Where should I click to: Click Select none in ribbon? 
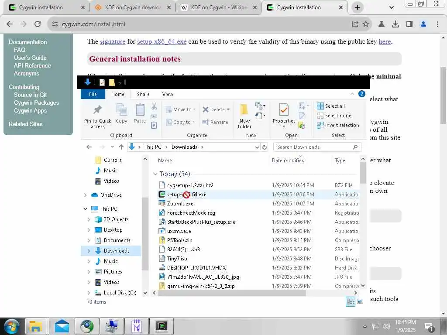tap(334, 116)
